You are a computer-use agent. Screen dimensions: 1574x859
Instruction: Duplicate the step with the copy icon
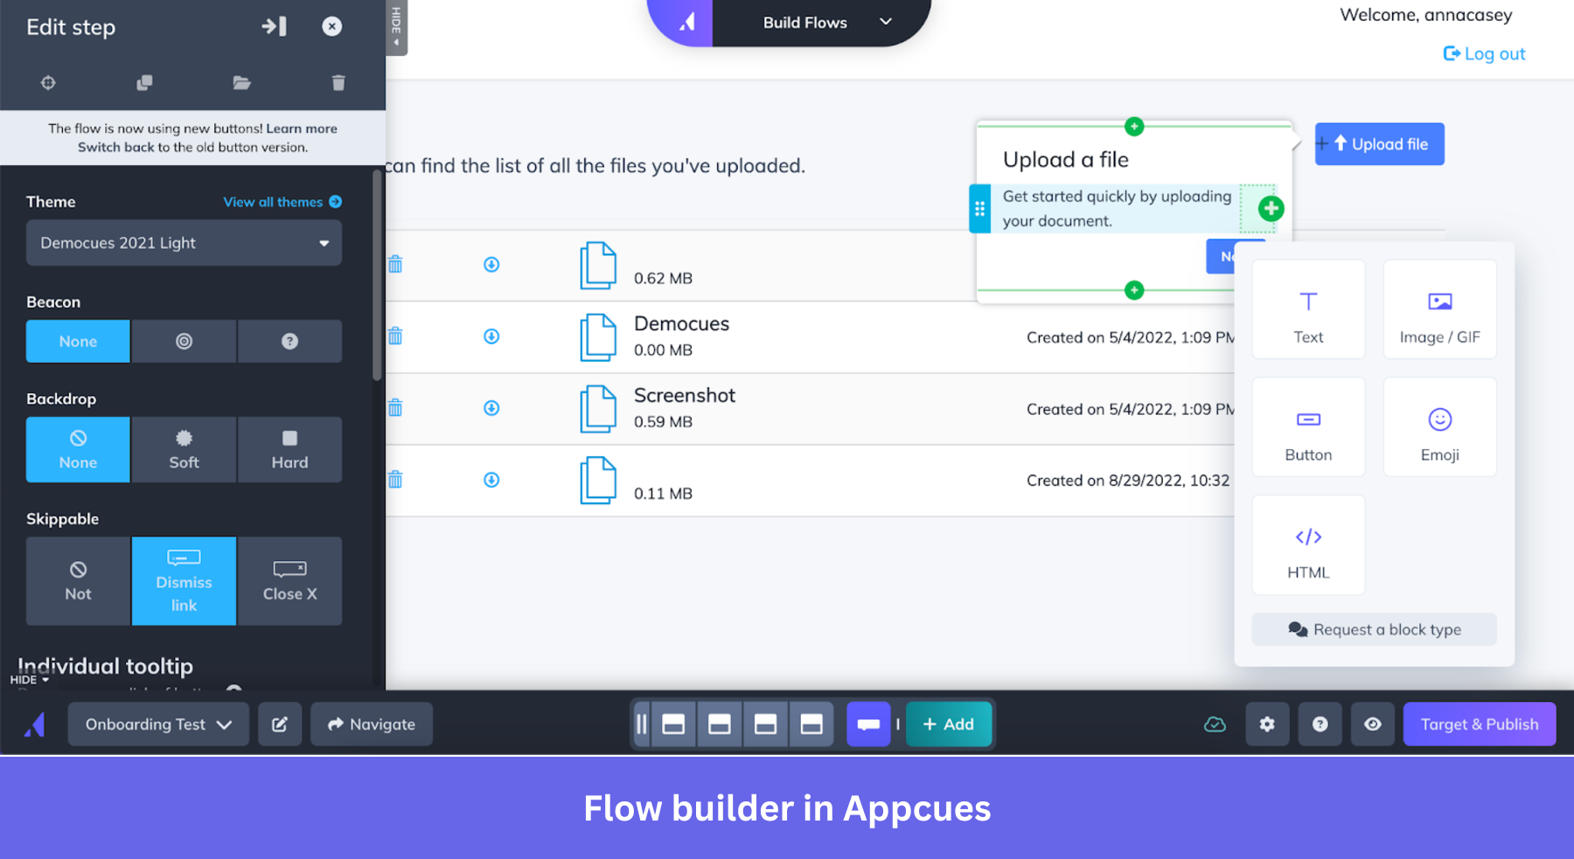click(x=145, y=83)
